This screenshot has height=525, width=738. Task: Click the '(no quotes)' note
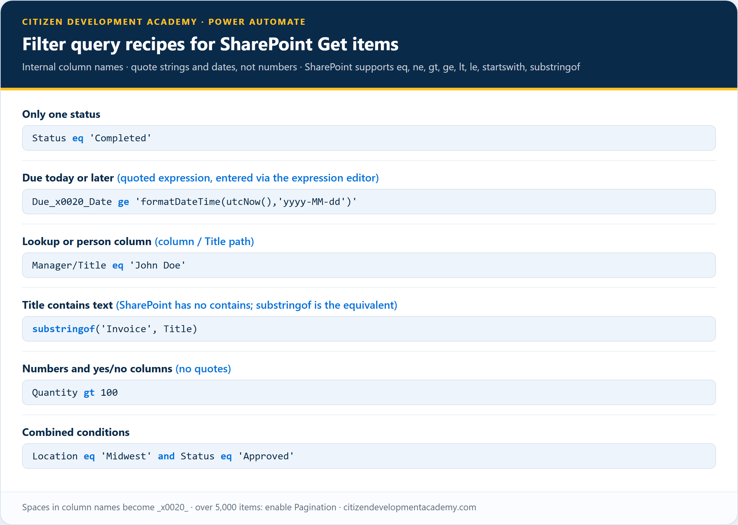203,369
